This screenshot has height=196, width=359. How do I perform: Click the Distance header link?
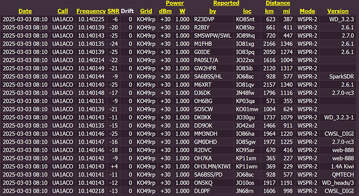coord(278,3)
